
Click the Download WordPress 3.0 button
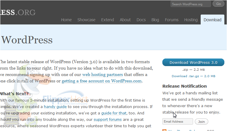click(x=193, y=62)
